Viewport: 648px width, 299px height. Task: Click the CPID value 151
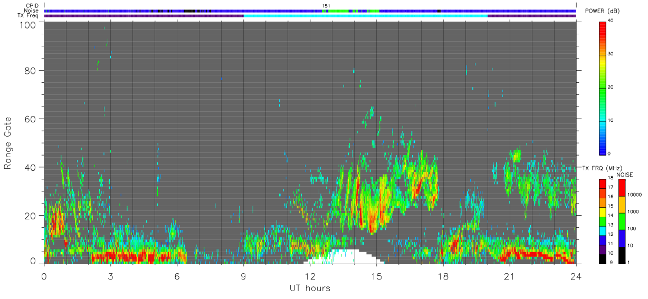point(326,6)
